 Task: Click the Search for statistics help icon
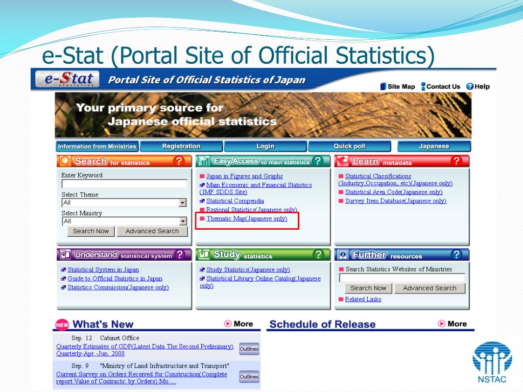(179, 161)
